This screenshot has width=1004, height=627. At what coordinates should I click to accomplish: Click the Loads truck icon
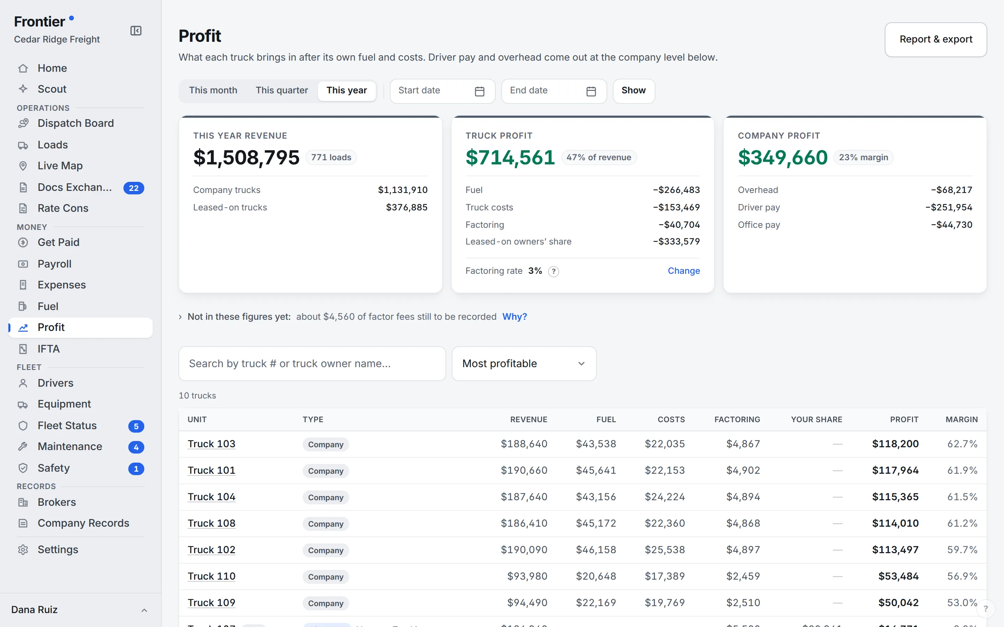(23, 145)
